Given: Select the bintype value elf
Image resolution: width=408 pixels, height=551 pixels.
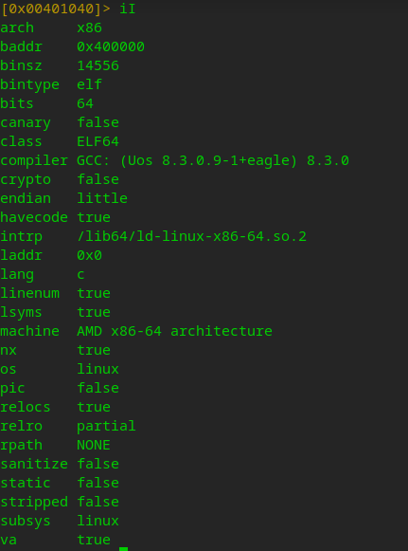Looking at the screenshot, I should coord(90,84).
